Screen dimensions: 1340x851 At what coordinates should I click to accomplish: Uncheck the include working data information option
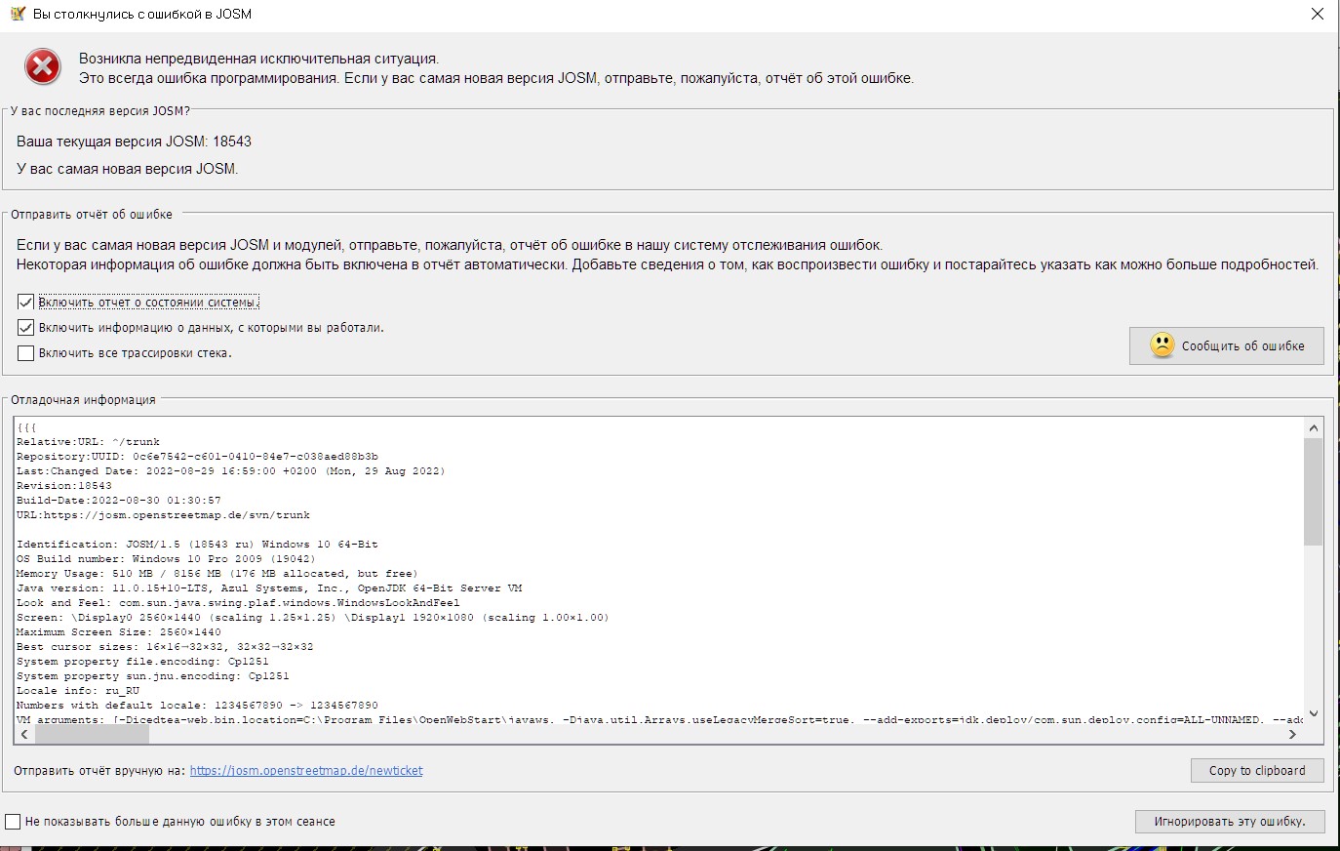coord(26,328)
